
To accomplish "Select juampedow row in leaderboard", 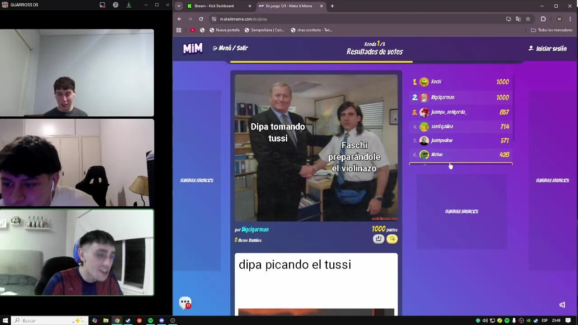I will pyautogui.click(x=461, y=140).
